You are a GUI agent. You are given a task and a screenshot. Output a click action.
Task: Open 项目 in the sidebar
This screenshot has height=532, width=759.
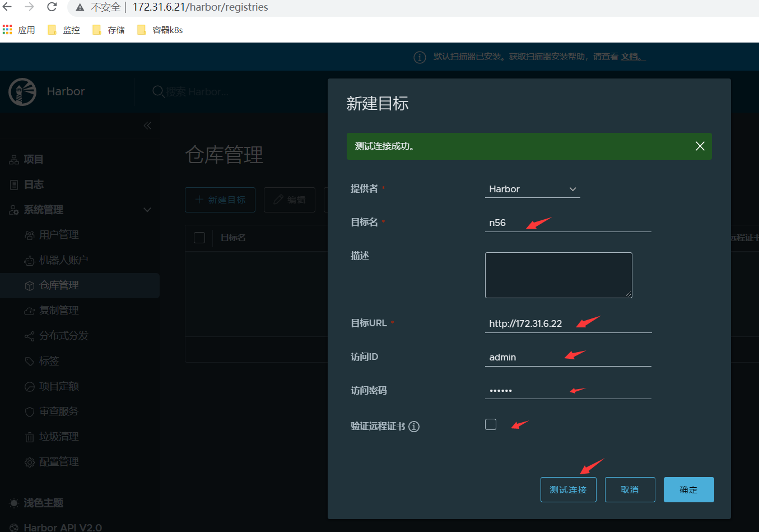[34, 160]
